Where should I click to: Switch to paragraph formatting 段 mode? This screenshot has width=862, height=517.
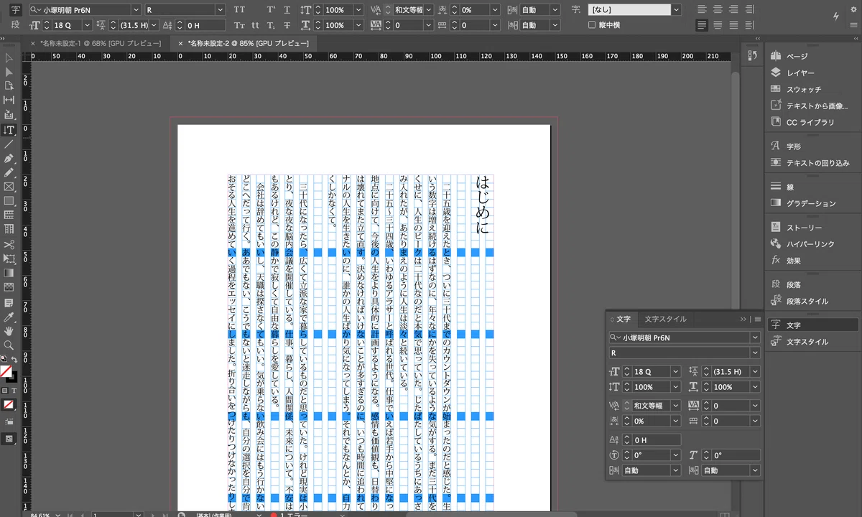coord(16,25)
